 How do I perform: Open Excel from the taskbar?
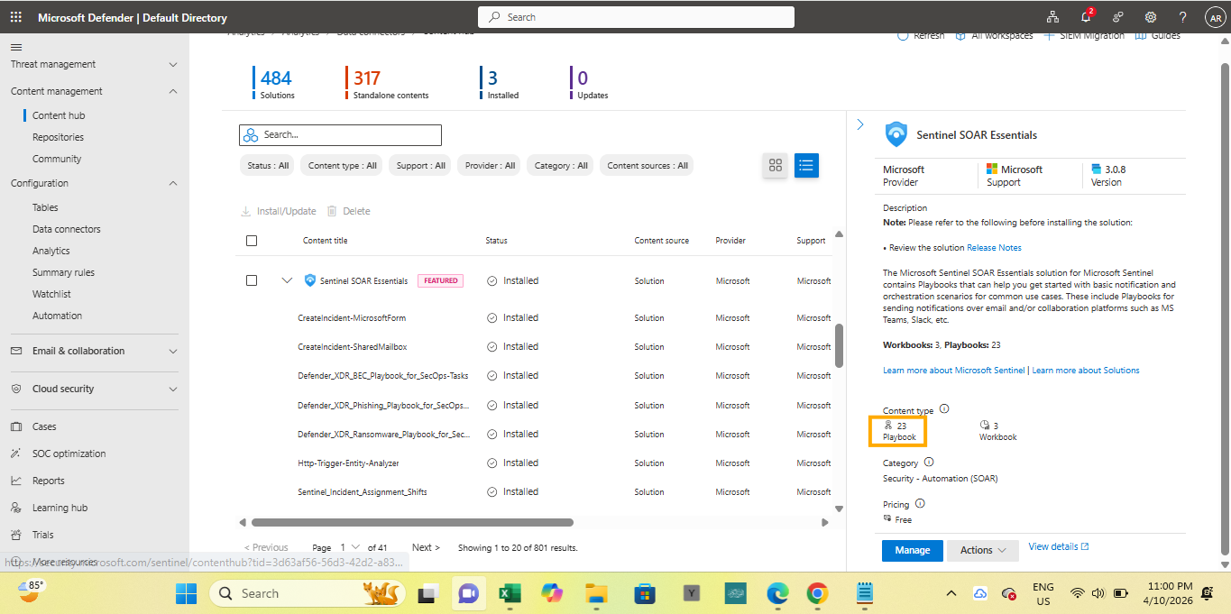510,593
